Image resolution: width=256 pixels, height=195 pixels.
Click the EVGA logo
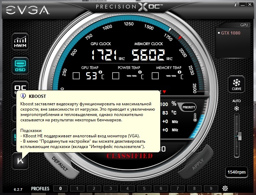tap(27, 10)
